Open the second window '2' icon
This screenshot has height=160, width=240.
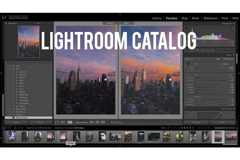(x=9, y=128)
